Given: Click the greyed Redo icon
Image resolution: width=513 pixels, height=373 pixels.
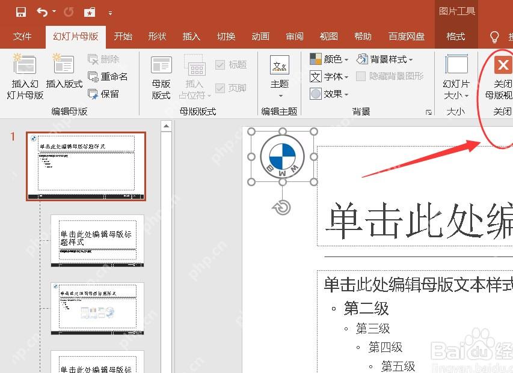Looking at the screenshot, I should [69, 13].
